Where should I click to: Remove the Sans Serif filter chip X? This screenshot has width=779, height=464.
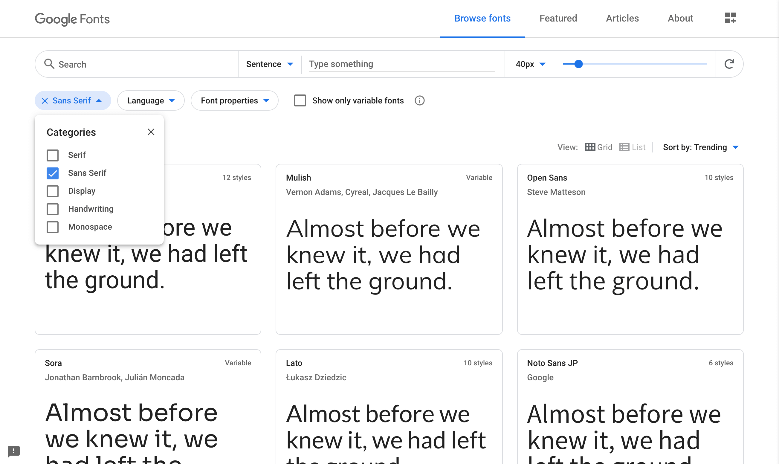click(x=45, y=101)
